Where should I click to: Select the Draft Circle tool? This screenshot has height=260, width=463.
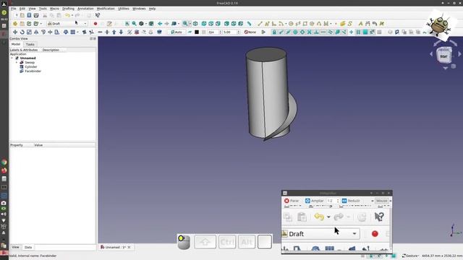(x=291, y=24)
